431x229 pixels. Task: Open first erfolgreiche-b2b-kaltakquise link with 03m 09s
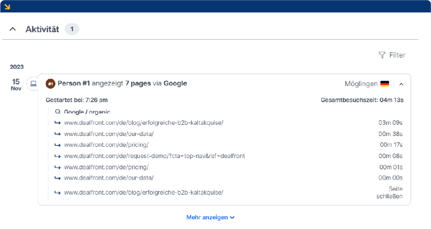tap(144, 123)
